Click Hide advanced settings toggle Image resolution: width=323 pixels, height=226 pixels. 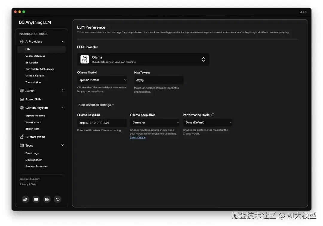tap(96, 105)
